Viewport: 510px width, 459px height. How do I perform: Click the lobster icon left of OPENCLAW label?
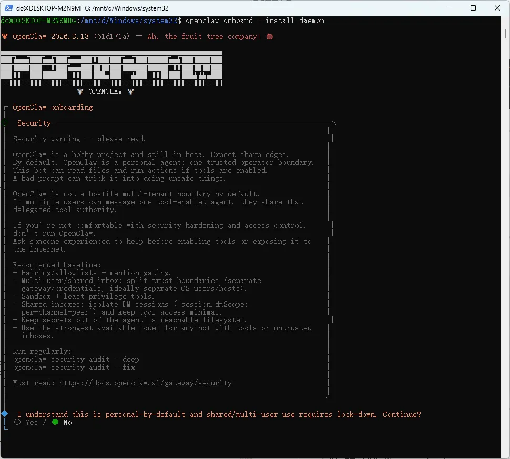click(80, 91)
